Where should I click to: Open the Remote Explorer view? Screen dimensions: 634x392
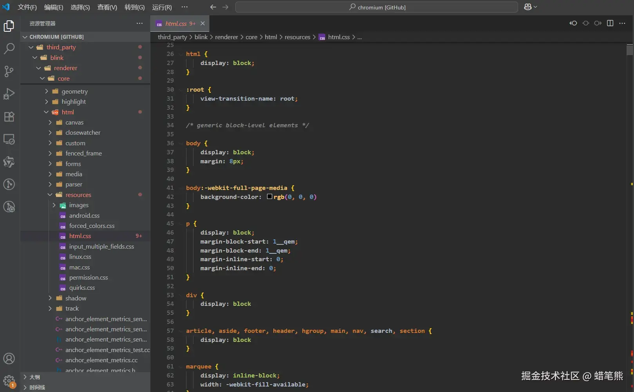pos(9,139)
